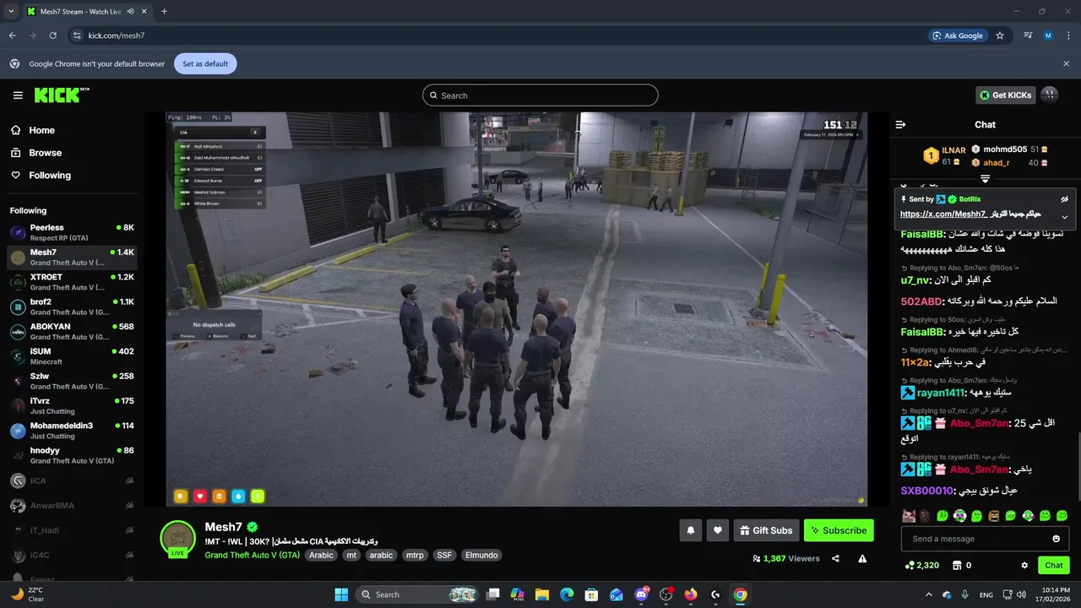Set Chrome as default browser
The height and width of the screenshot is (608, 1081).
(x=205, y=63)
